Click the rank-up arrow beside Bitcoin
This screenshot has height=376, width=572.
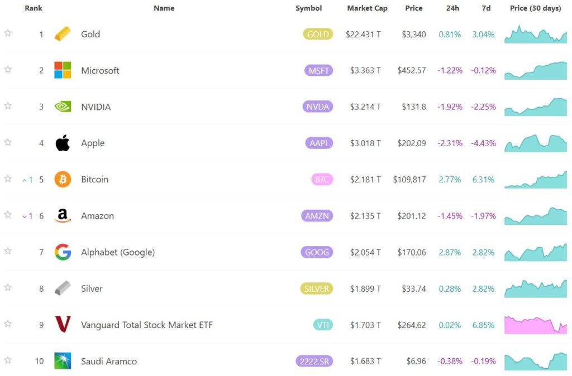[x=25, y=180]
